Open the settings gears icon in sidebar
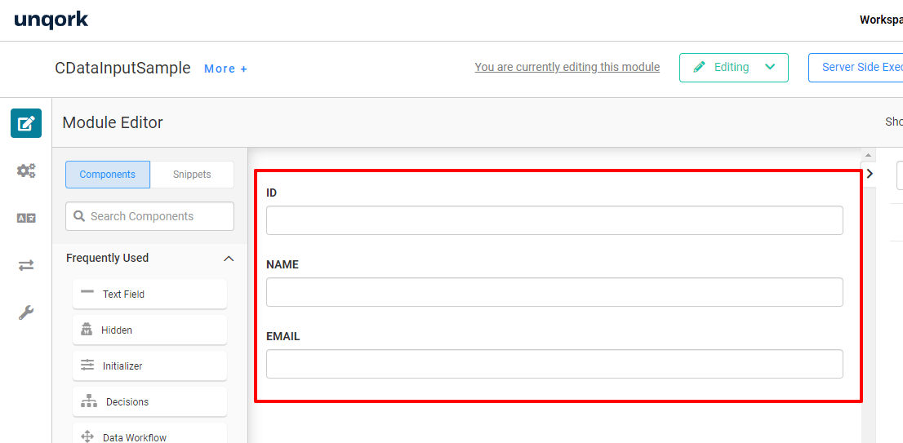The height and width of the screenshot is (443, 903). pos(26,171)
